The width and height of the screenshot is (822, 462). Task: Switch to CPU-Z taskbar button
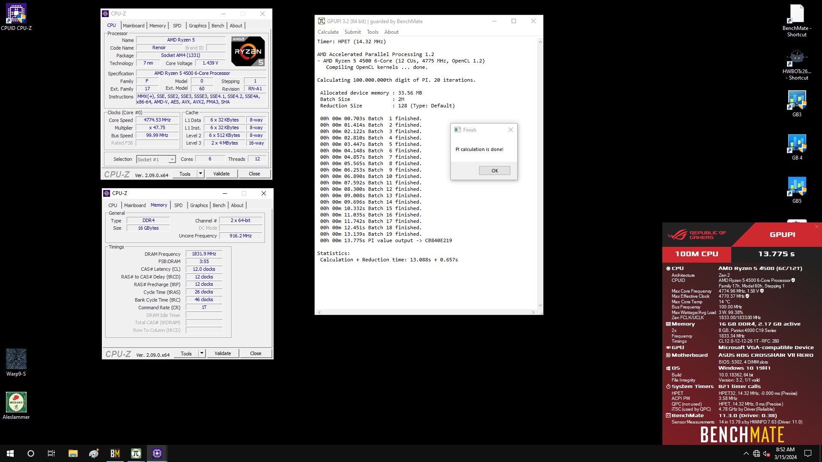tap(157, 453)
